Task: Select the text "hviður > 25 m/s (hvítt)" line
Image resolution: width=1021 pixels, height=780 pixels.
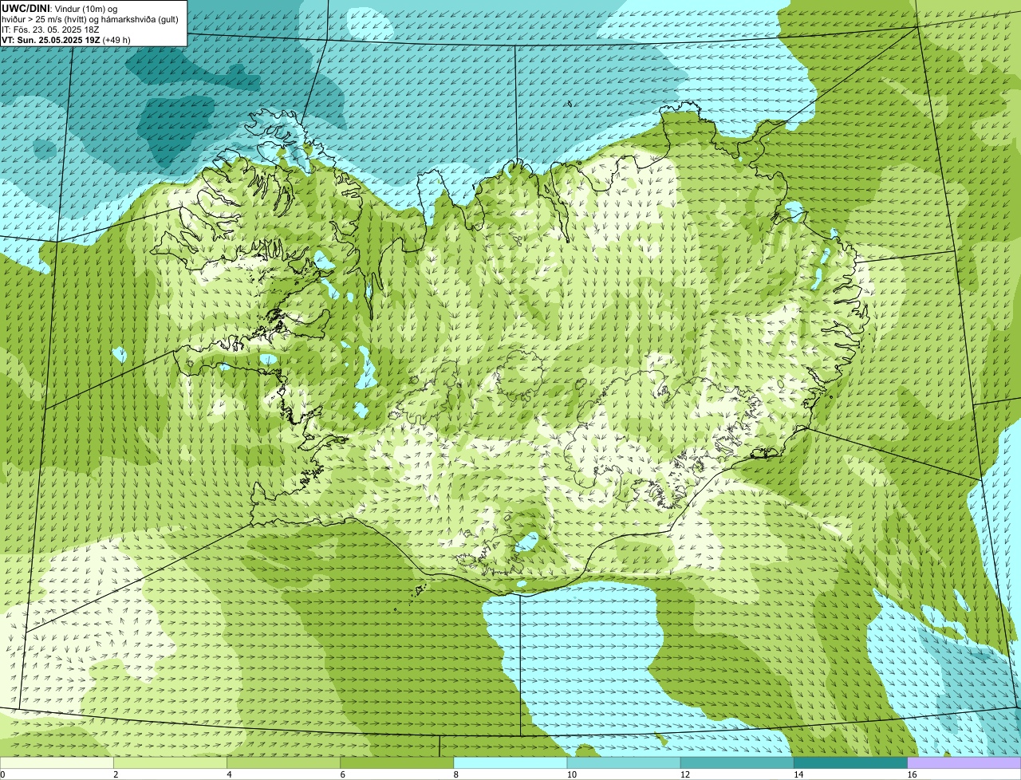Action: (x=92, y=19)
